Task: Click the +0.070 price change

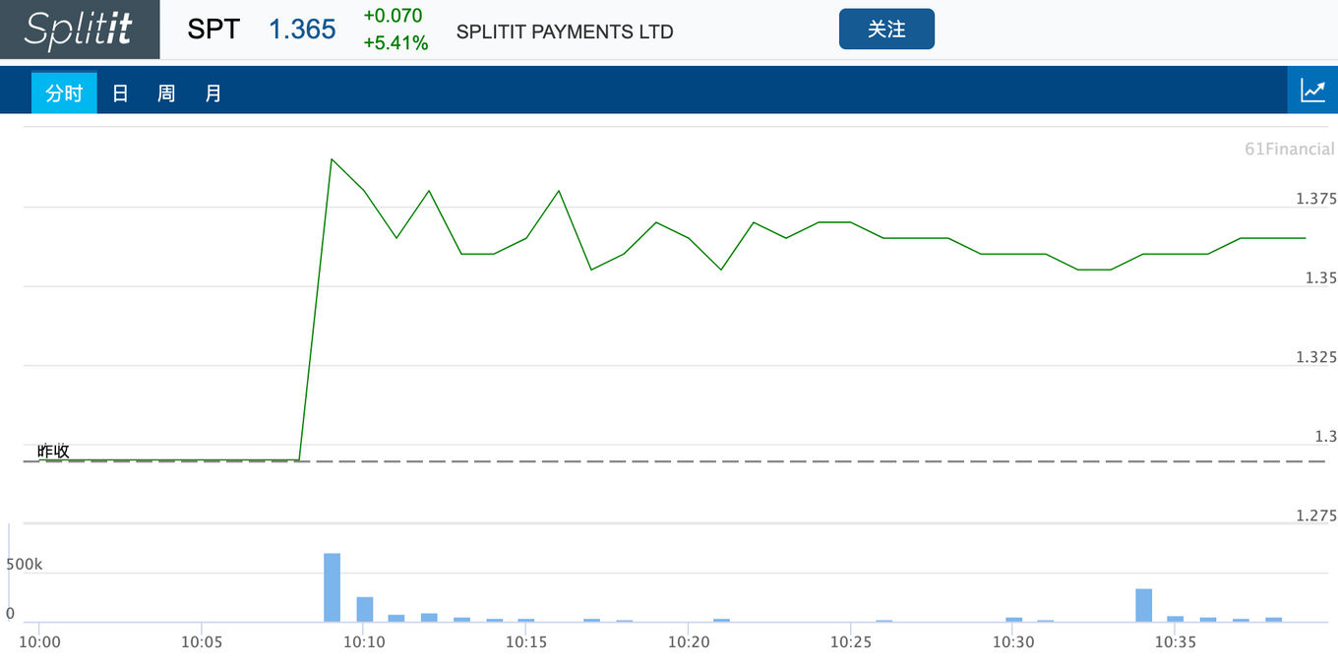Action: click(x=393, y=16)
